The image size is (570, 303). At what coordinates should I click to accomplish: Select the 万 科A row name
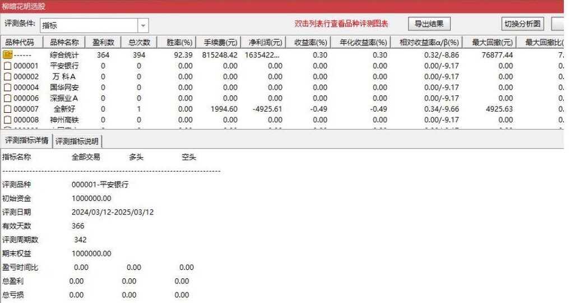(x=64, y=77)
